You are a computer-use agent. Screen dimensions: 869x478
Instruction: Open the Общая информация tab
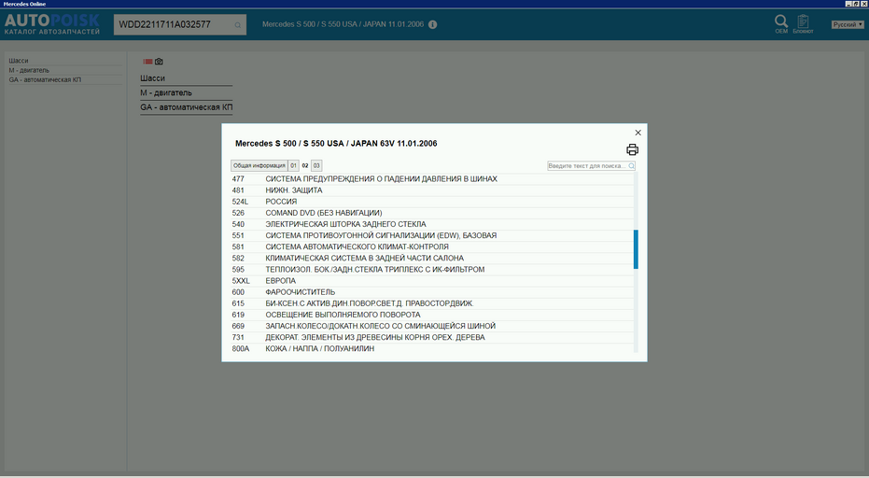tap(259, 165)
